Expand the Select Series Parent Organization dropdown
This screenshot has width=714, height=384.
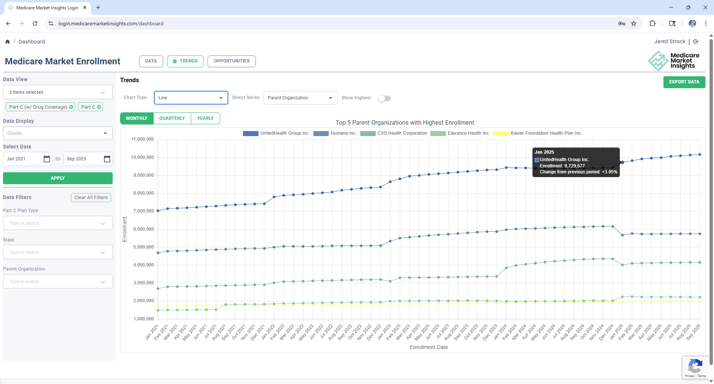(300, 98)
